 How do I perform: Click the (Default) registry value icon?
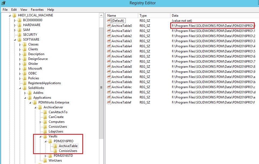[x=109, y=21]
